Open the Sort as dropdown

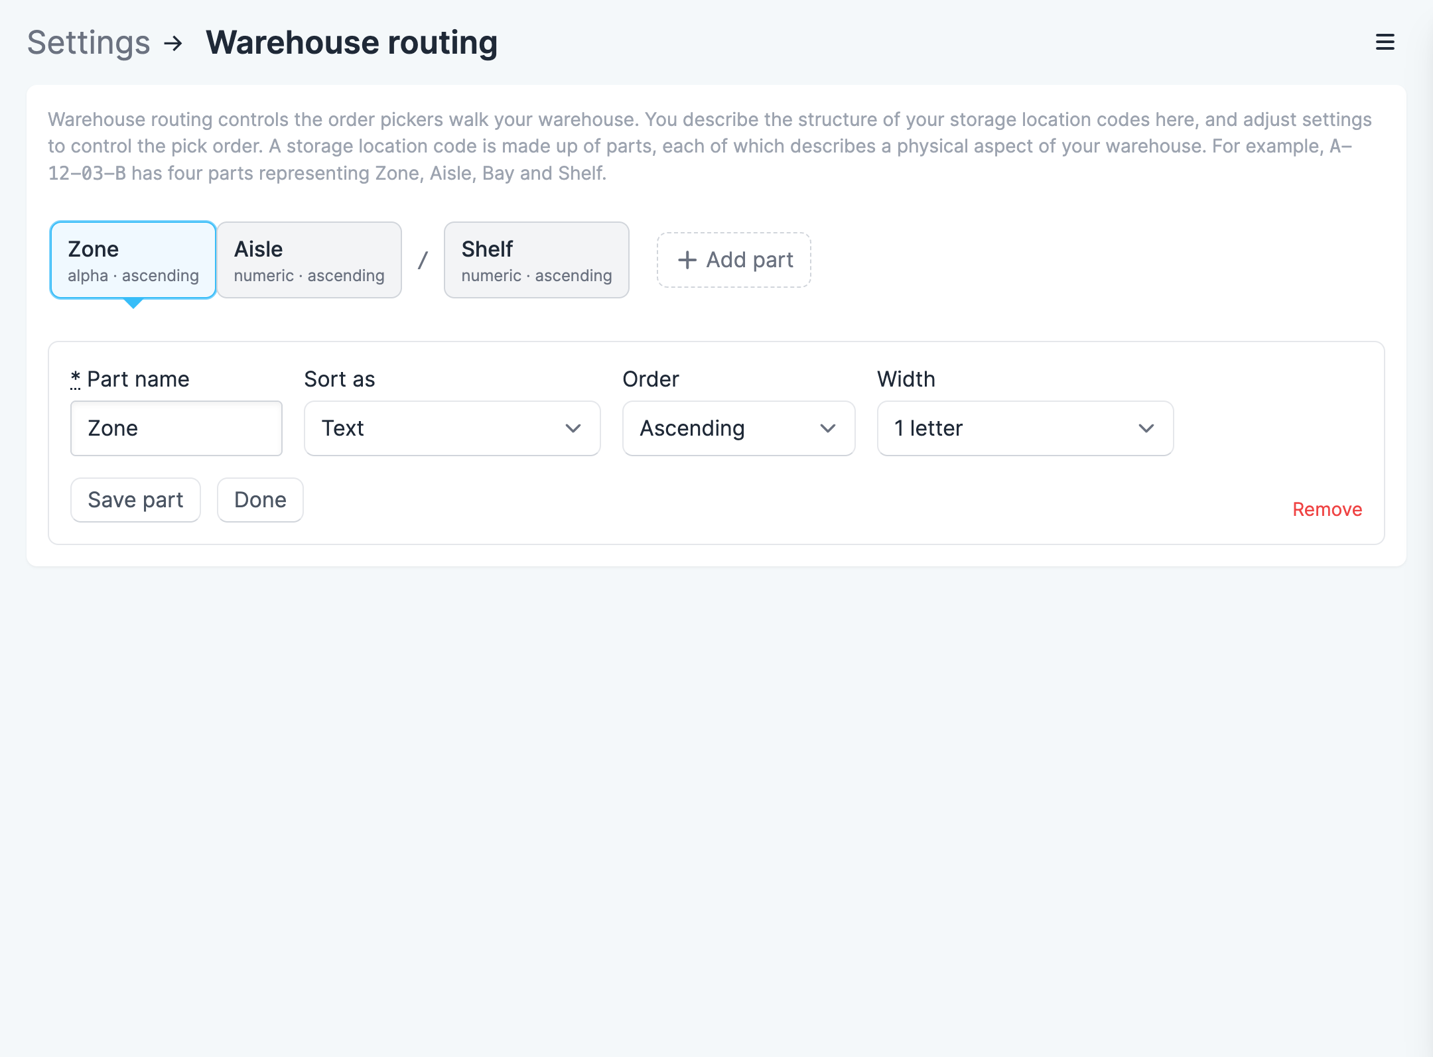(x=452, y=428)
